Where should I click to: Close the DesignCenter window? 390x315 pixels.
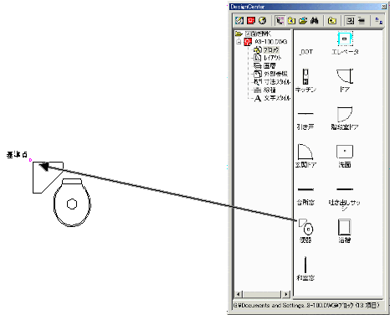pos(384,7)
